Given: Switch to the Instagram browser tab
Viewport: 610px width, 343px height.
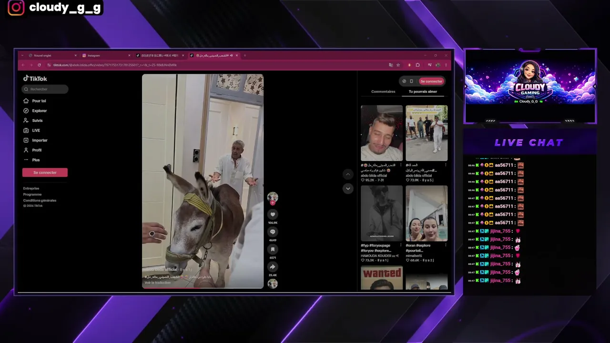Looking at the screenshot, I should pos(106,55).
